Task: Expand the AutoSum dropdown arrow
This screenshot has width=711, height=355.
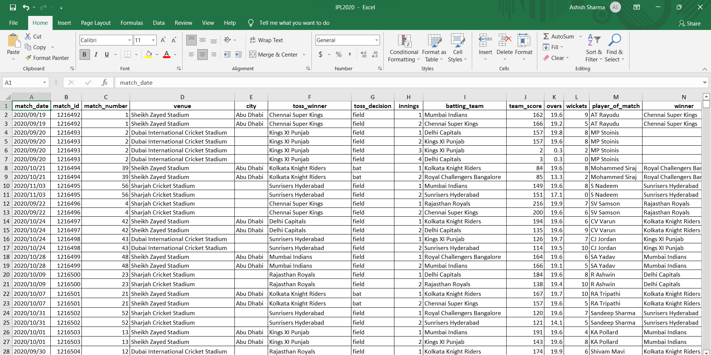Action: (580, 36)
